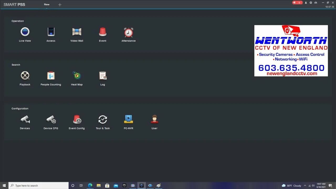
Task: Open settings gear in Smart PSS title bar
Action: [311, 3]
